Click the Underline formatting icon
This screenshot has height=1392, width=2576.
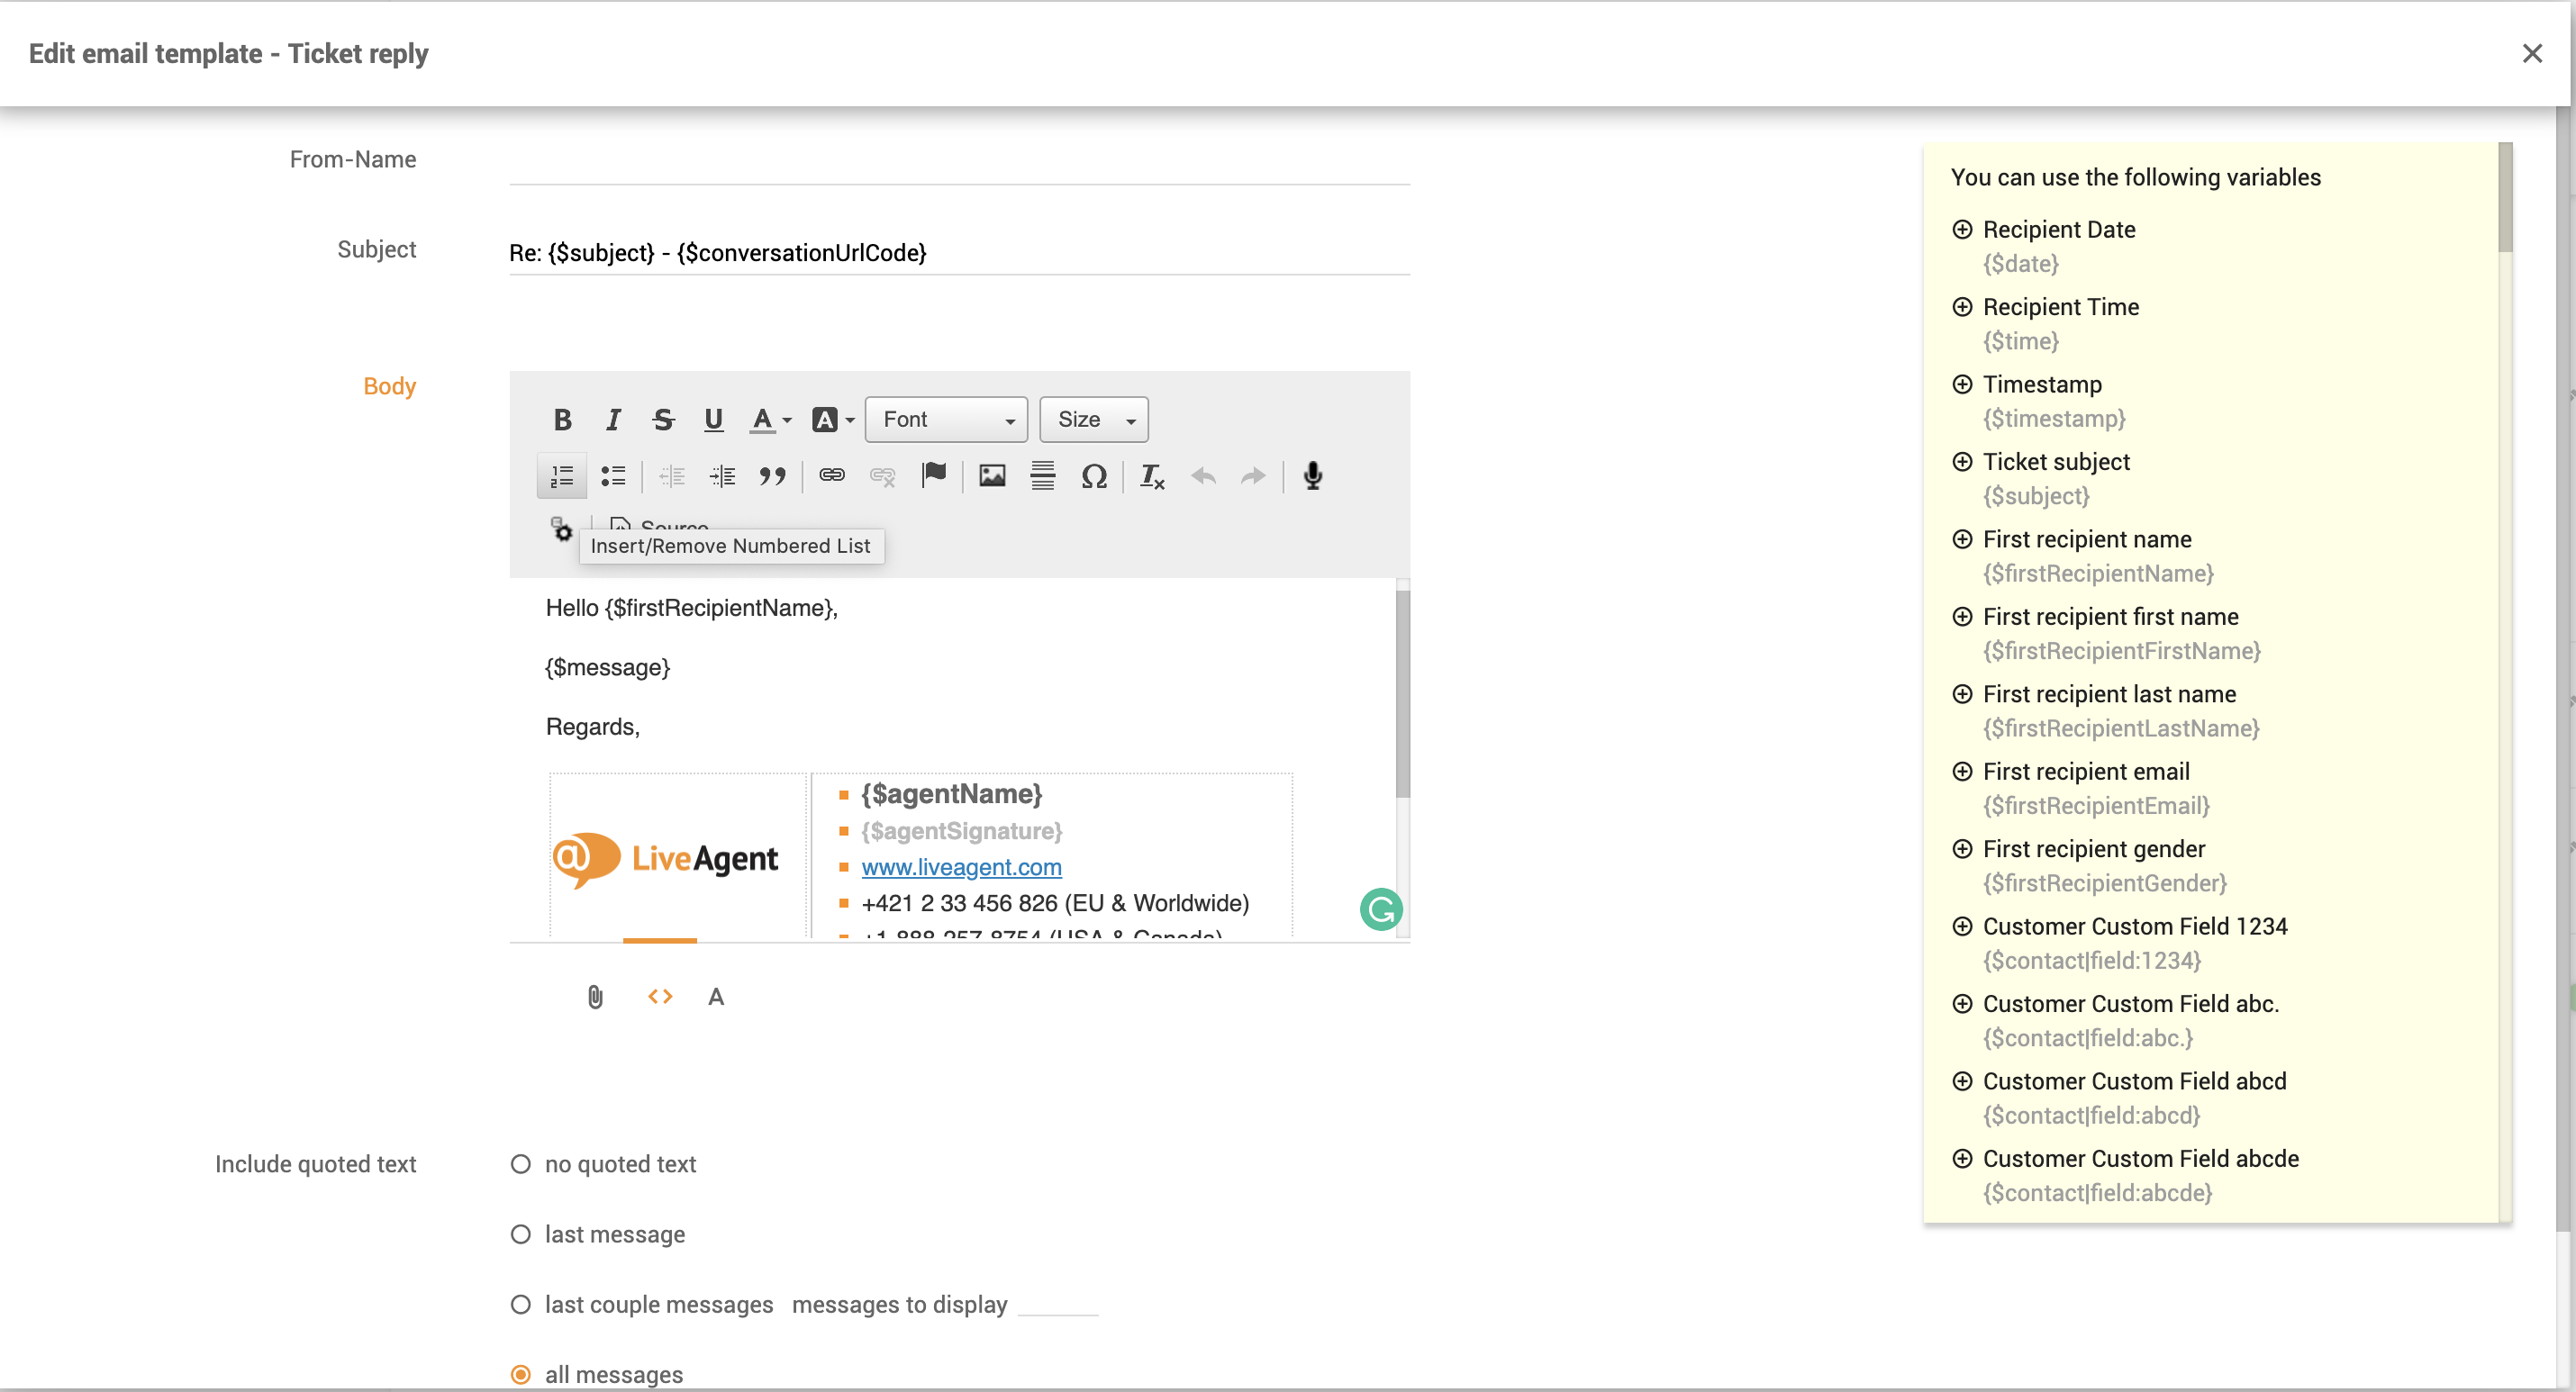coord(713,419)
